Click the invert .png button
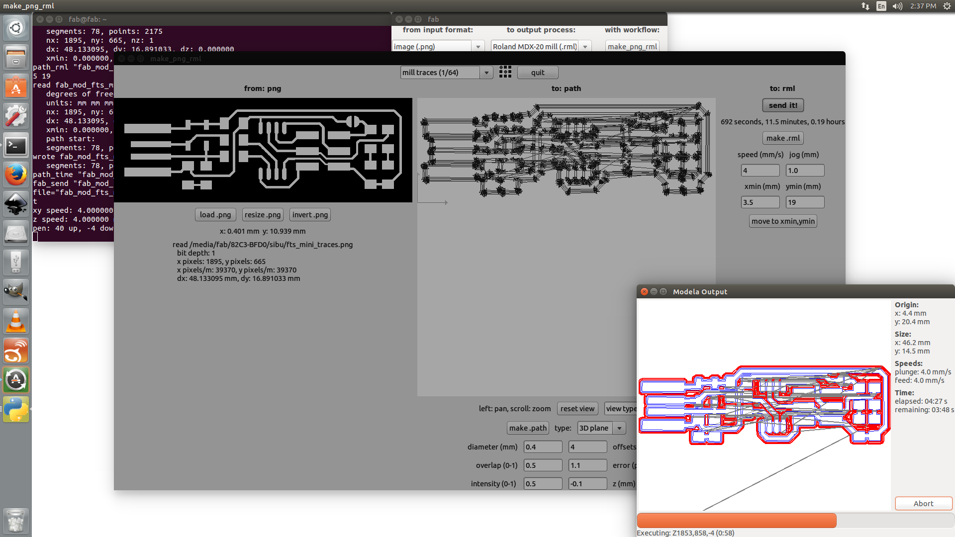 (x=310, y=215)
